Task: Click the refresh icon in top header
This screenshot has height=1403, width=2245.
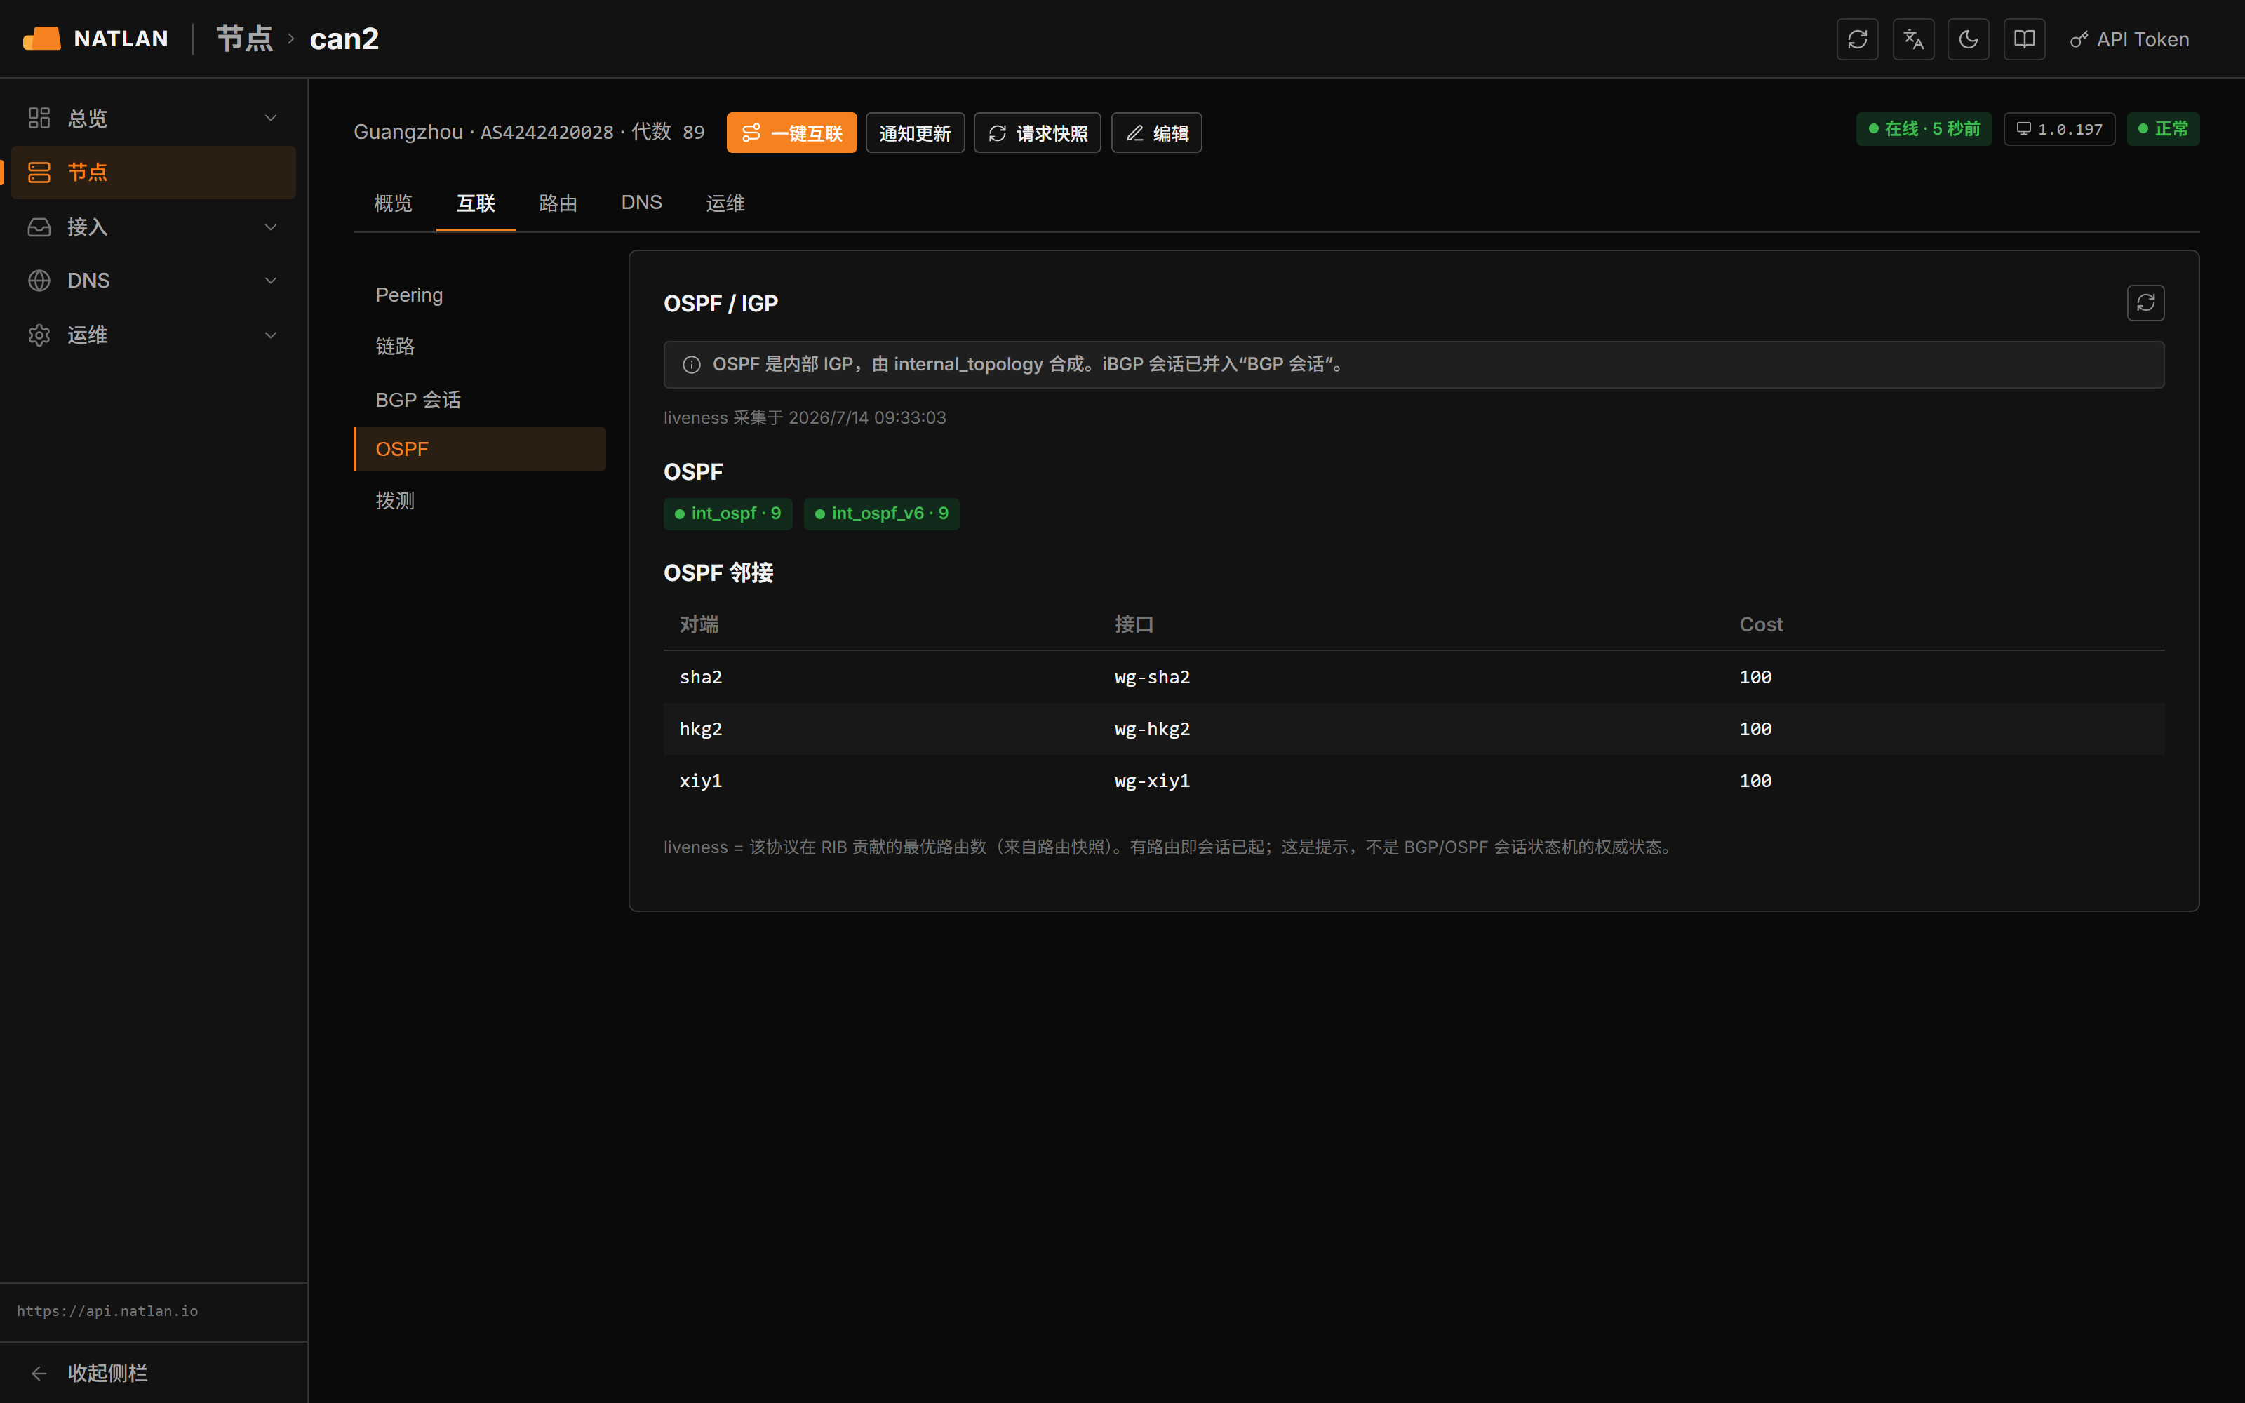Action: point(1857,39)
